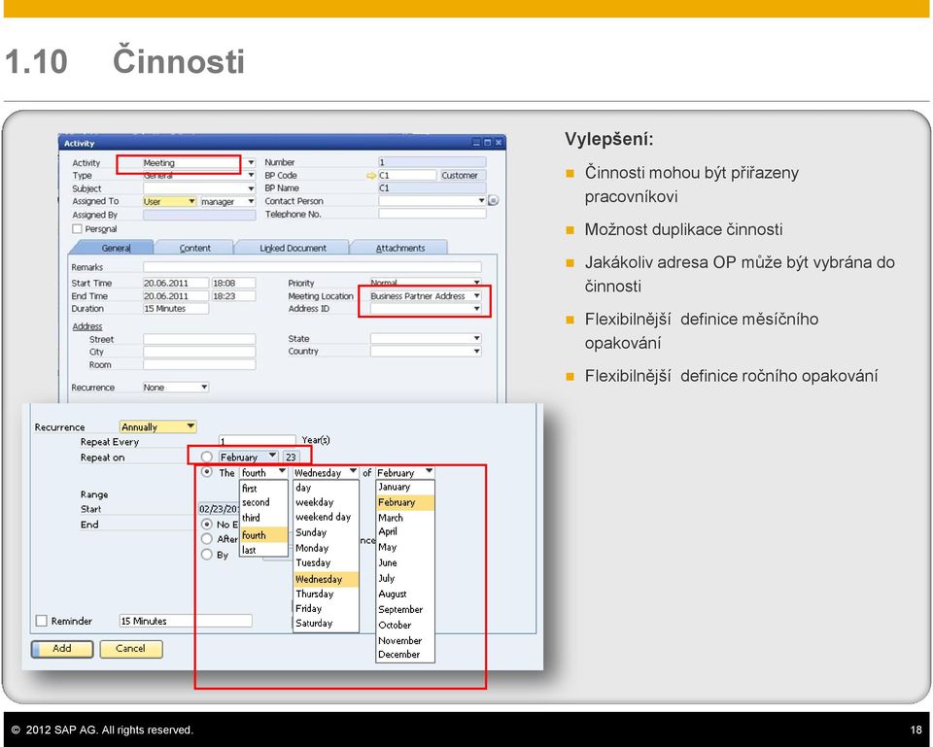The image size is (933, 747).
Task: Choose 'Saturday' from day list
Action: pyautogui.click(x=326, y=624)
